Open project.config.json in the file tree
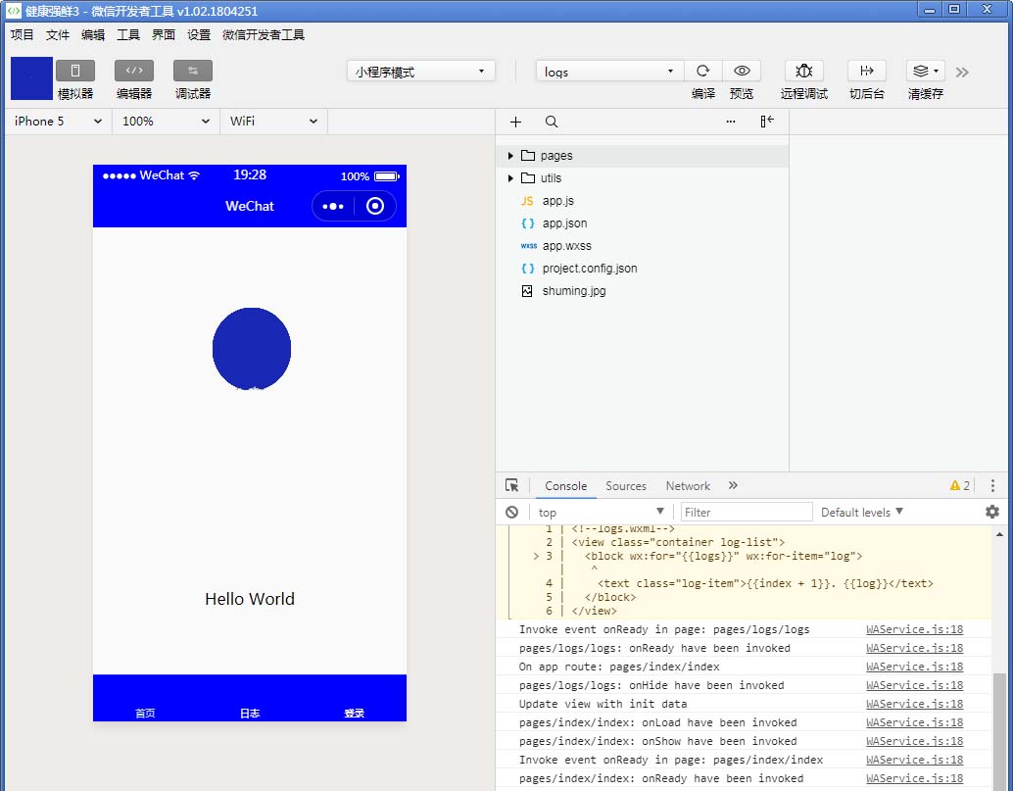 point(589,269)
